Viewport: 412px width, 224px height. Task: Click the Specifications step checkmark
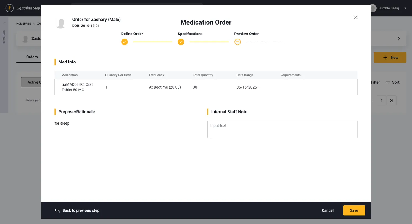coord(181,42)
